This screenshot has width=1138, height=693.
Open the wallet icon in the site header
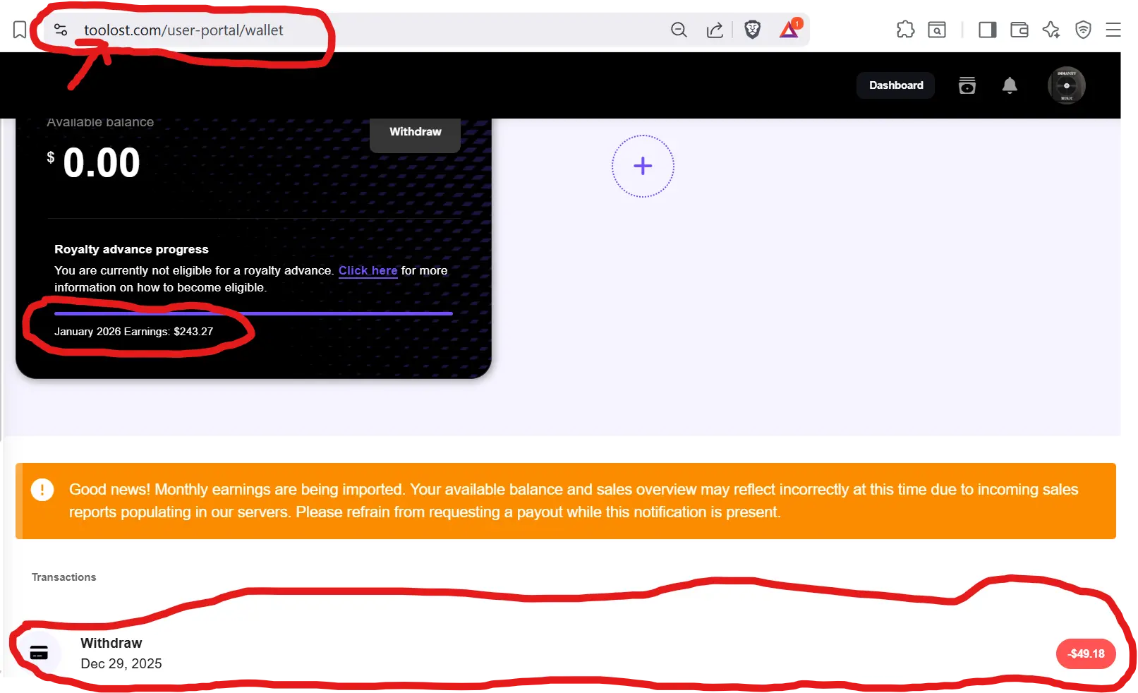(x=967, y=85)
